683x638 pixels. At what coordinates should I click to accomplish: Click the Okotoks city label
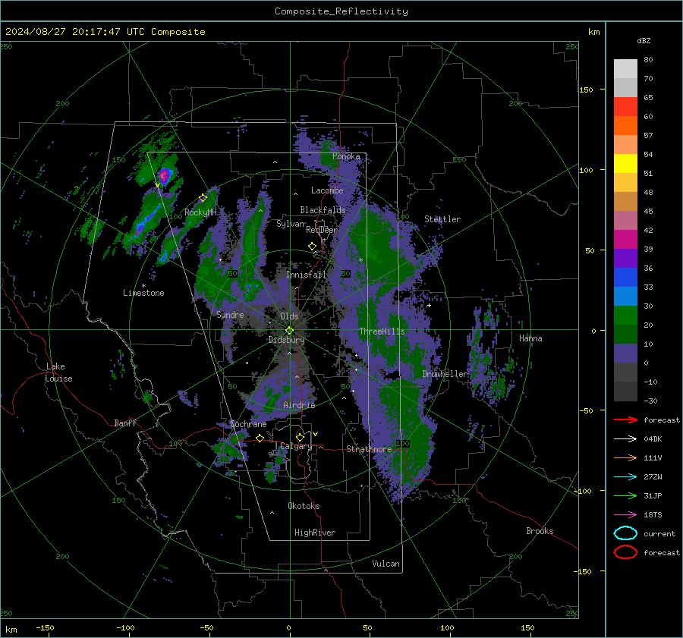pos(304,506)
